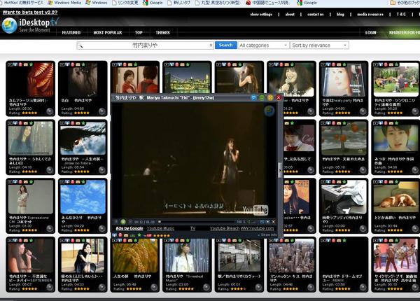The image size is (420, 301).
Task: Clear the search field with the x icon
Action: point(211,45)
